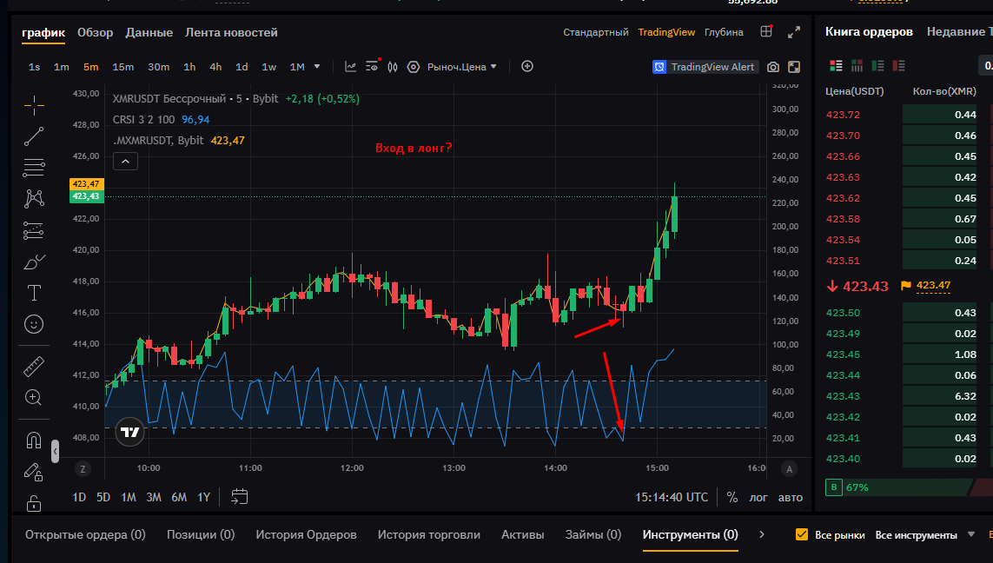Add a symbol to compare
This screenshot has height=563, width=993.
click(526, 67)
